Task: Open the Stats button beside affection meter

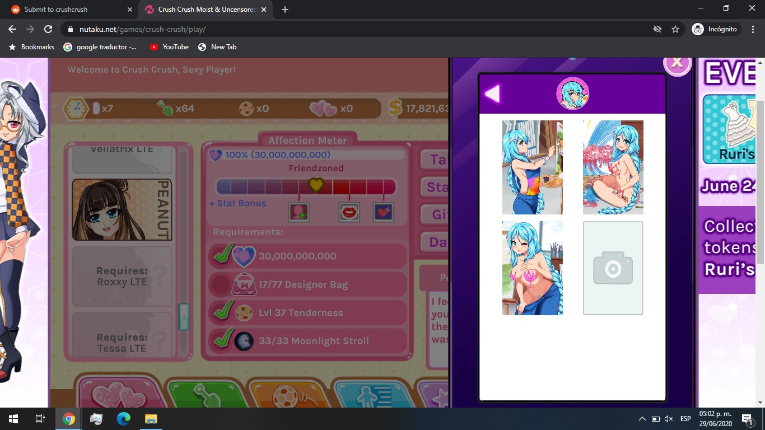Action: click(435, 186)
